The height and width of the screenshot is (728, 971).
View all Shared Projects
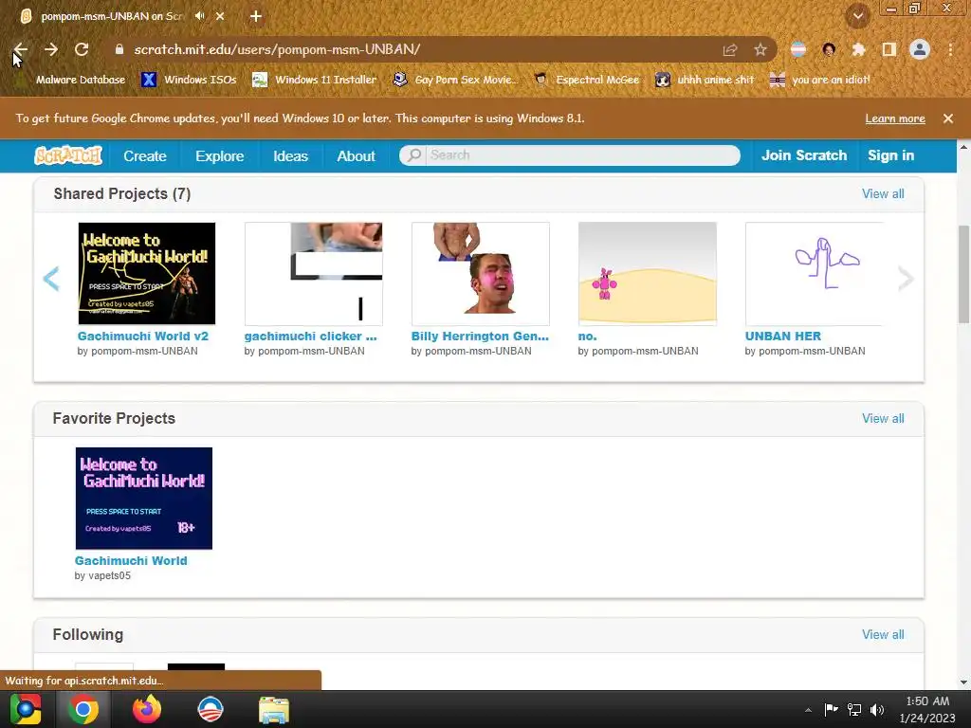tap(883, 193)
